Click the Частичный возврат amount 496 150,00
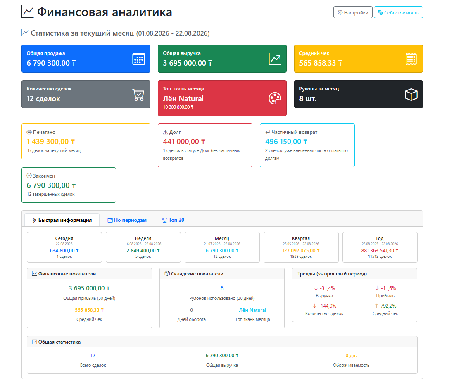This screenshot has height=387, width=454. [286, 142]
